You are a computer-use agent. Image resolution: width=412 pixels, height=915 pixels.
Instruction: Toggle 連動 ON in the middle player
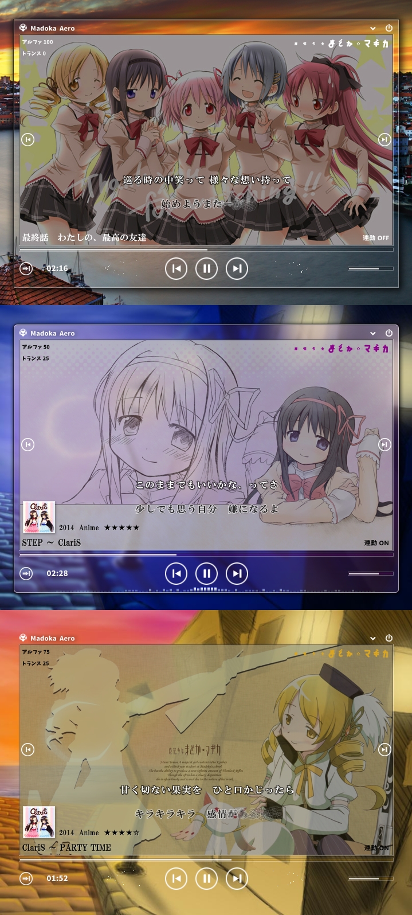376,543
